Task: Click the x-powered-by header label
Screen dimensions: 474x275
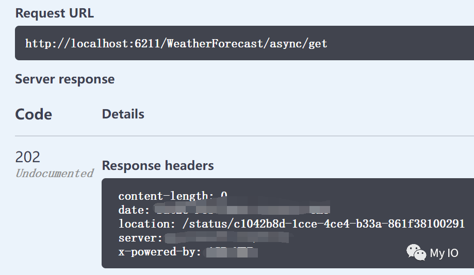Action: coord(159,252)
